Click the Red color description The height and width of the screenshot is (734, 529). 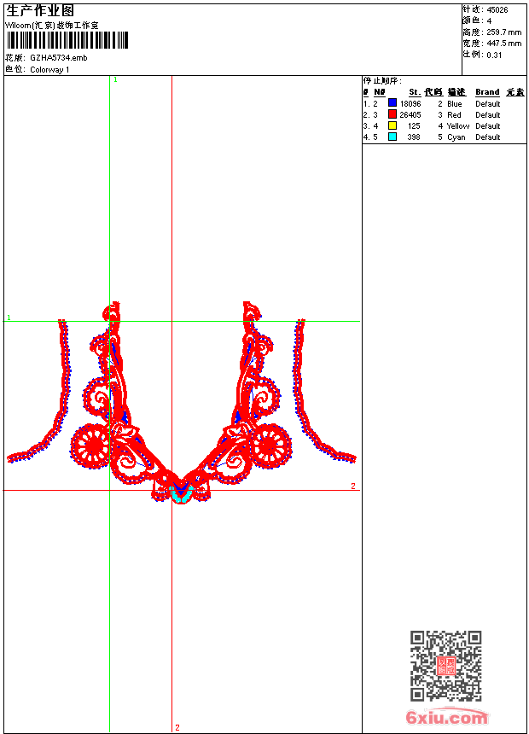click(454, 114)
